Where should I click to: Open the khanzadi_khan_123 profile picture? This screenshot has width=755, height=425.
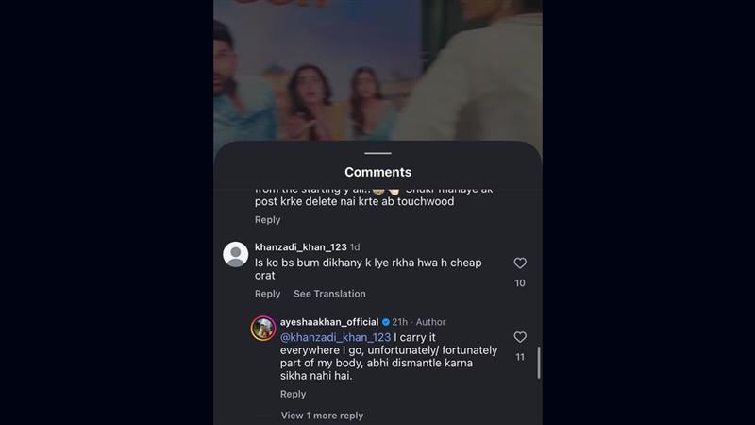(236, 254)
